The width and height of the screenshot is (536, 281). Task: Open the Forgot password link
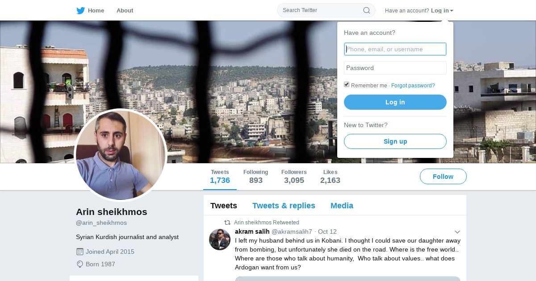pyautogui.click(x=413, y=86)
